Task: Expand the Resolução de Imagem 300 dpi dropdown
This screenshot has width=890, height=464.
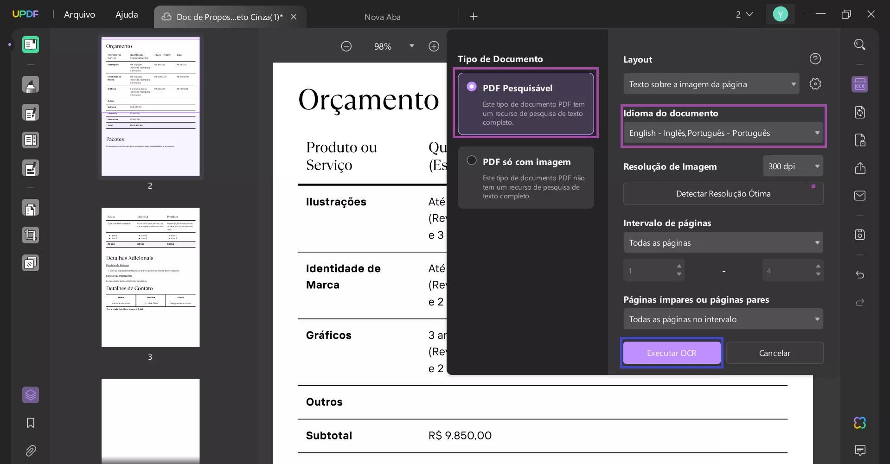Action: 793,166
